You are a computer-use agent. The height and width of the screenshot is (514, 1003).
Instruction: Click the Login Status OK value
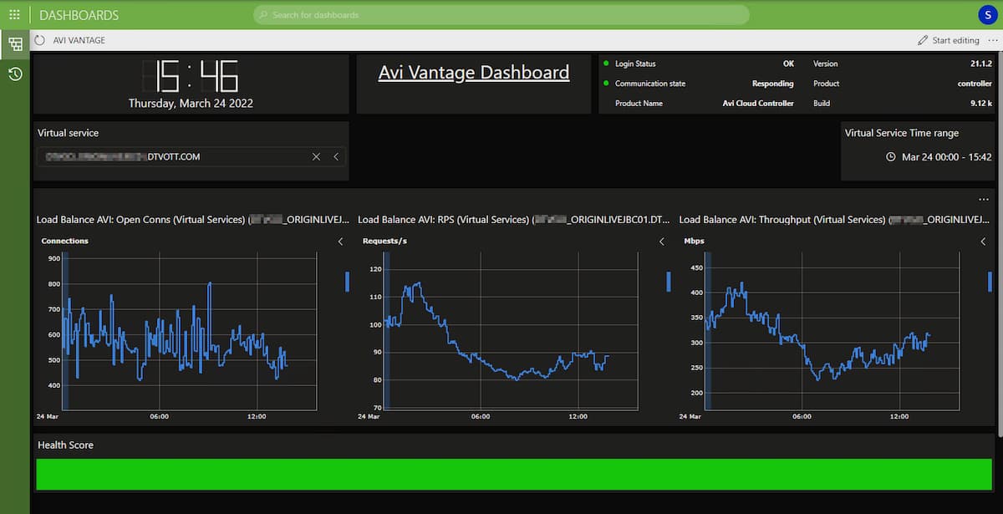(x=788, y=64)
